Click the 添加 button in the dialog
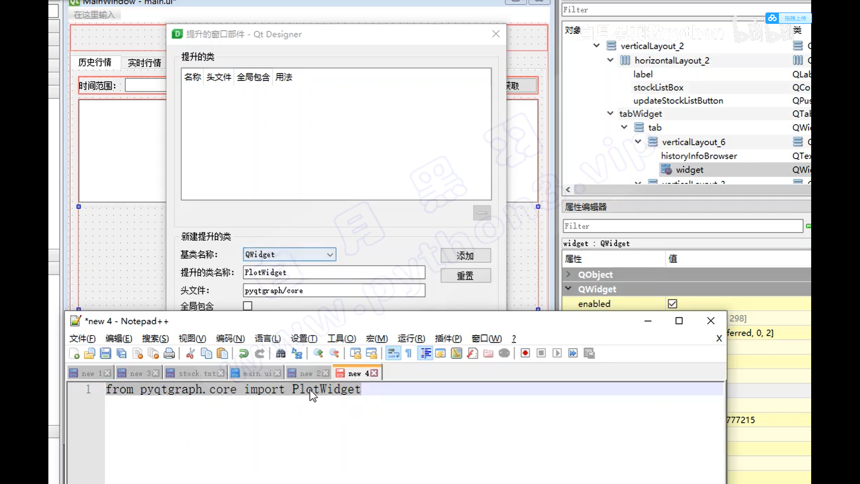860x484 pixels. pyautogui.click(x=465, y=255)
